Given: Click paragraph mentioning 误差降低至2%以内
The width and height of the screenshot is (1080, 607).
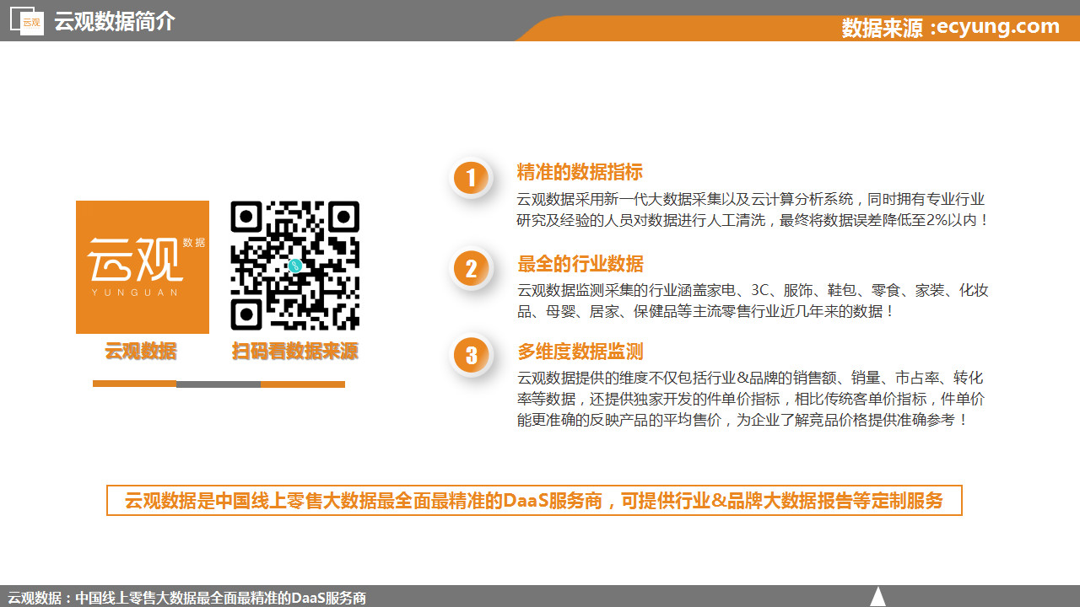Looking at the screenshot, I should tap(753, 210).
